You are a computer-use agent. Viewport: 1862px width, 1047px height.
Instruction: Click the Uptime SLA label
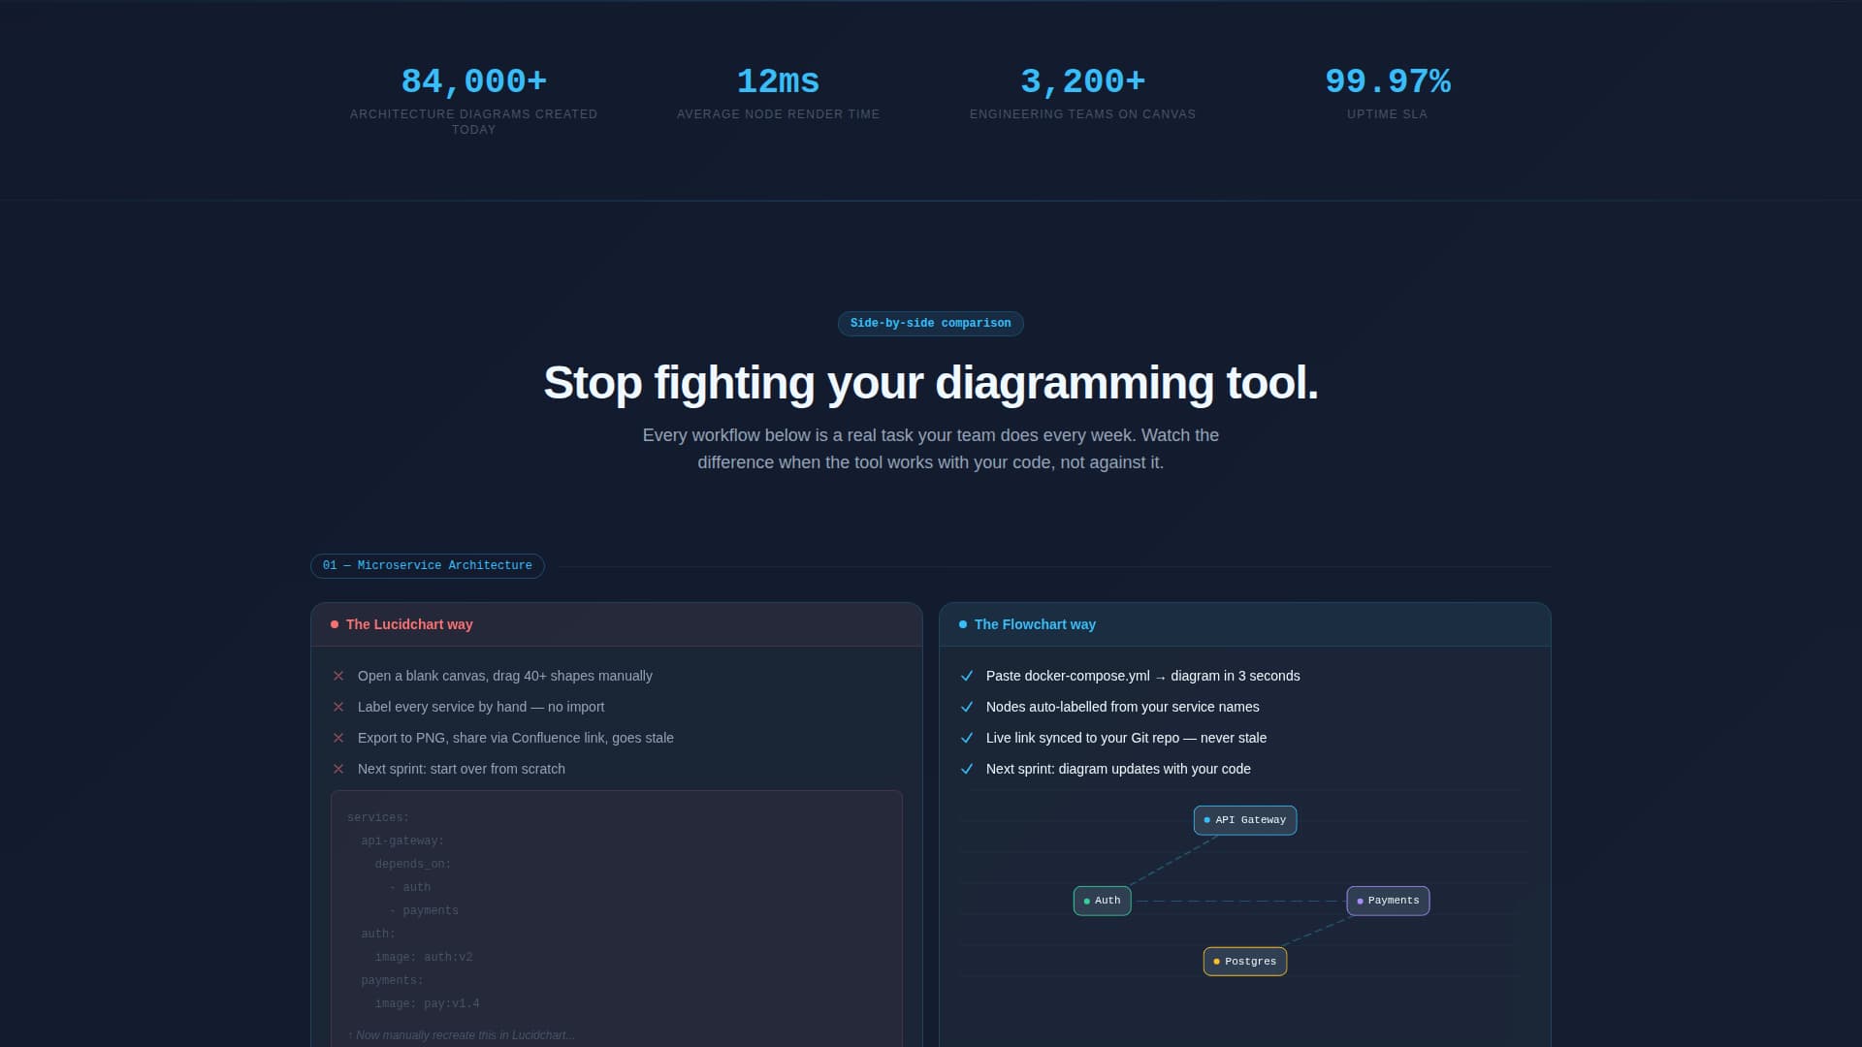click(x=1387, y=114)
